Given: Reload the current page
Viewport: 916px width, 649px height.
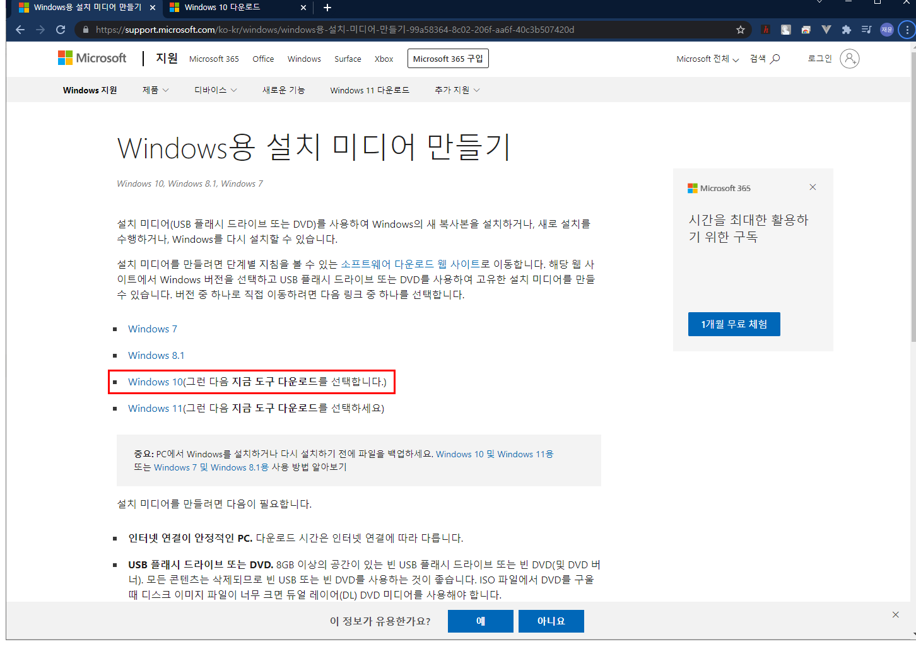Looking at the screenshot, I should click(61, 30).
